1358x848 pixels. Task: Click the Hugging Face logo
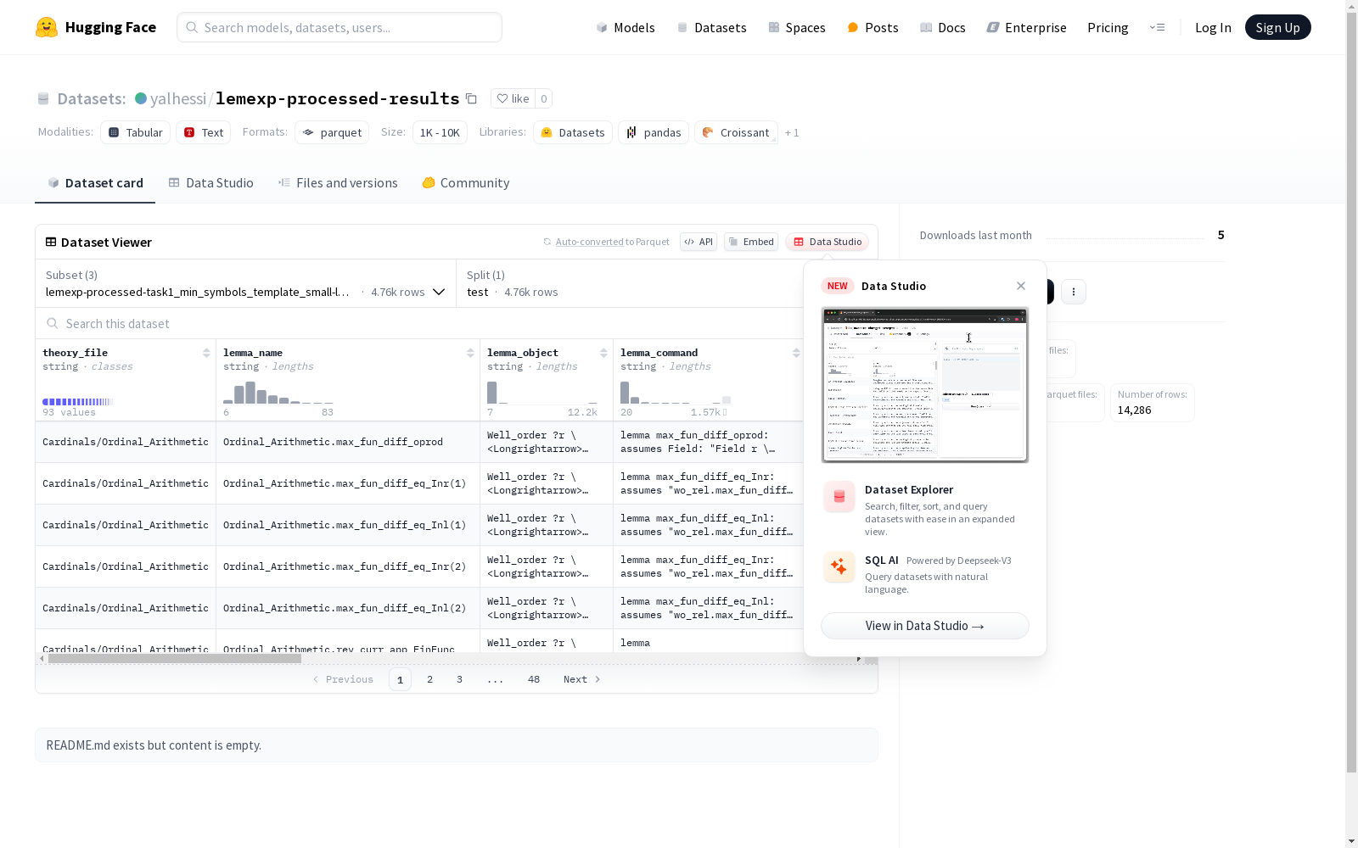coord(96,27)
